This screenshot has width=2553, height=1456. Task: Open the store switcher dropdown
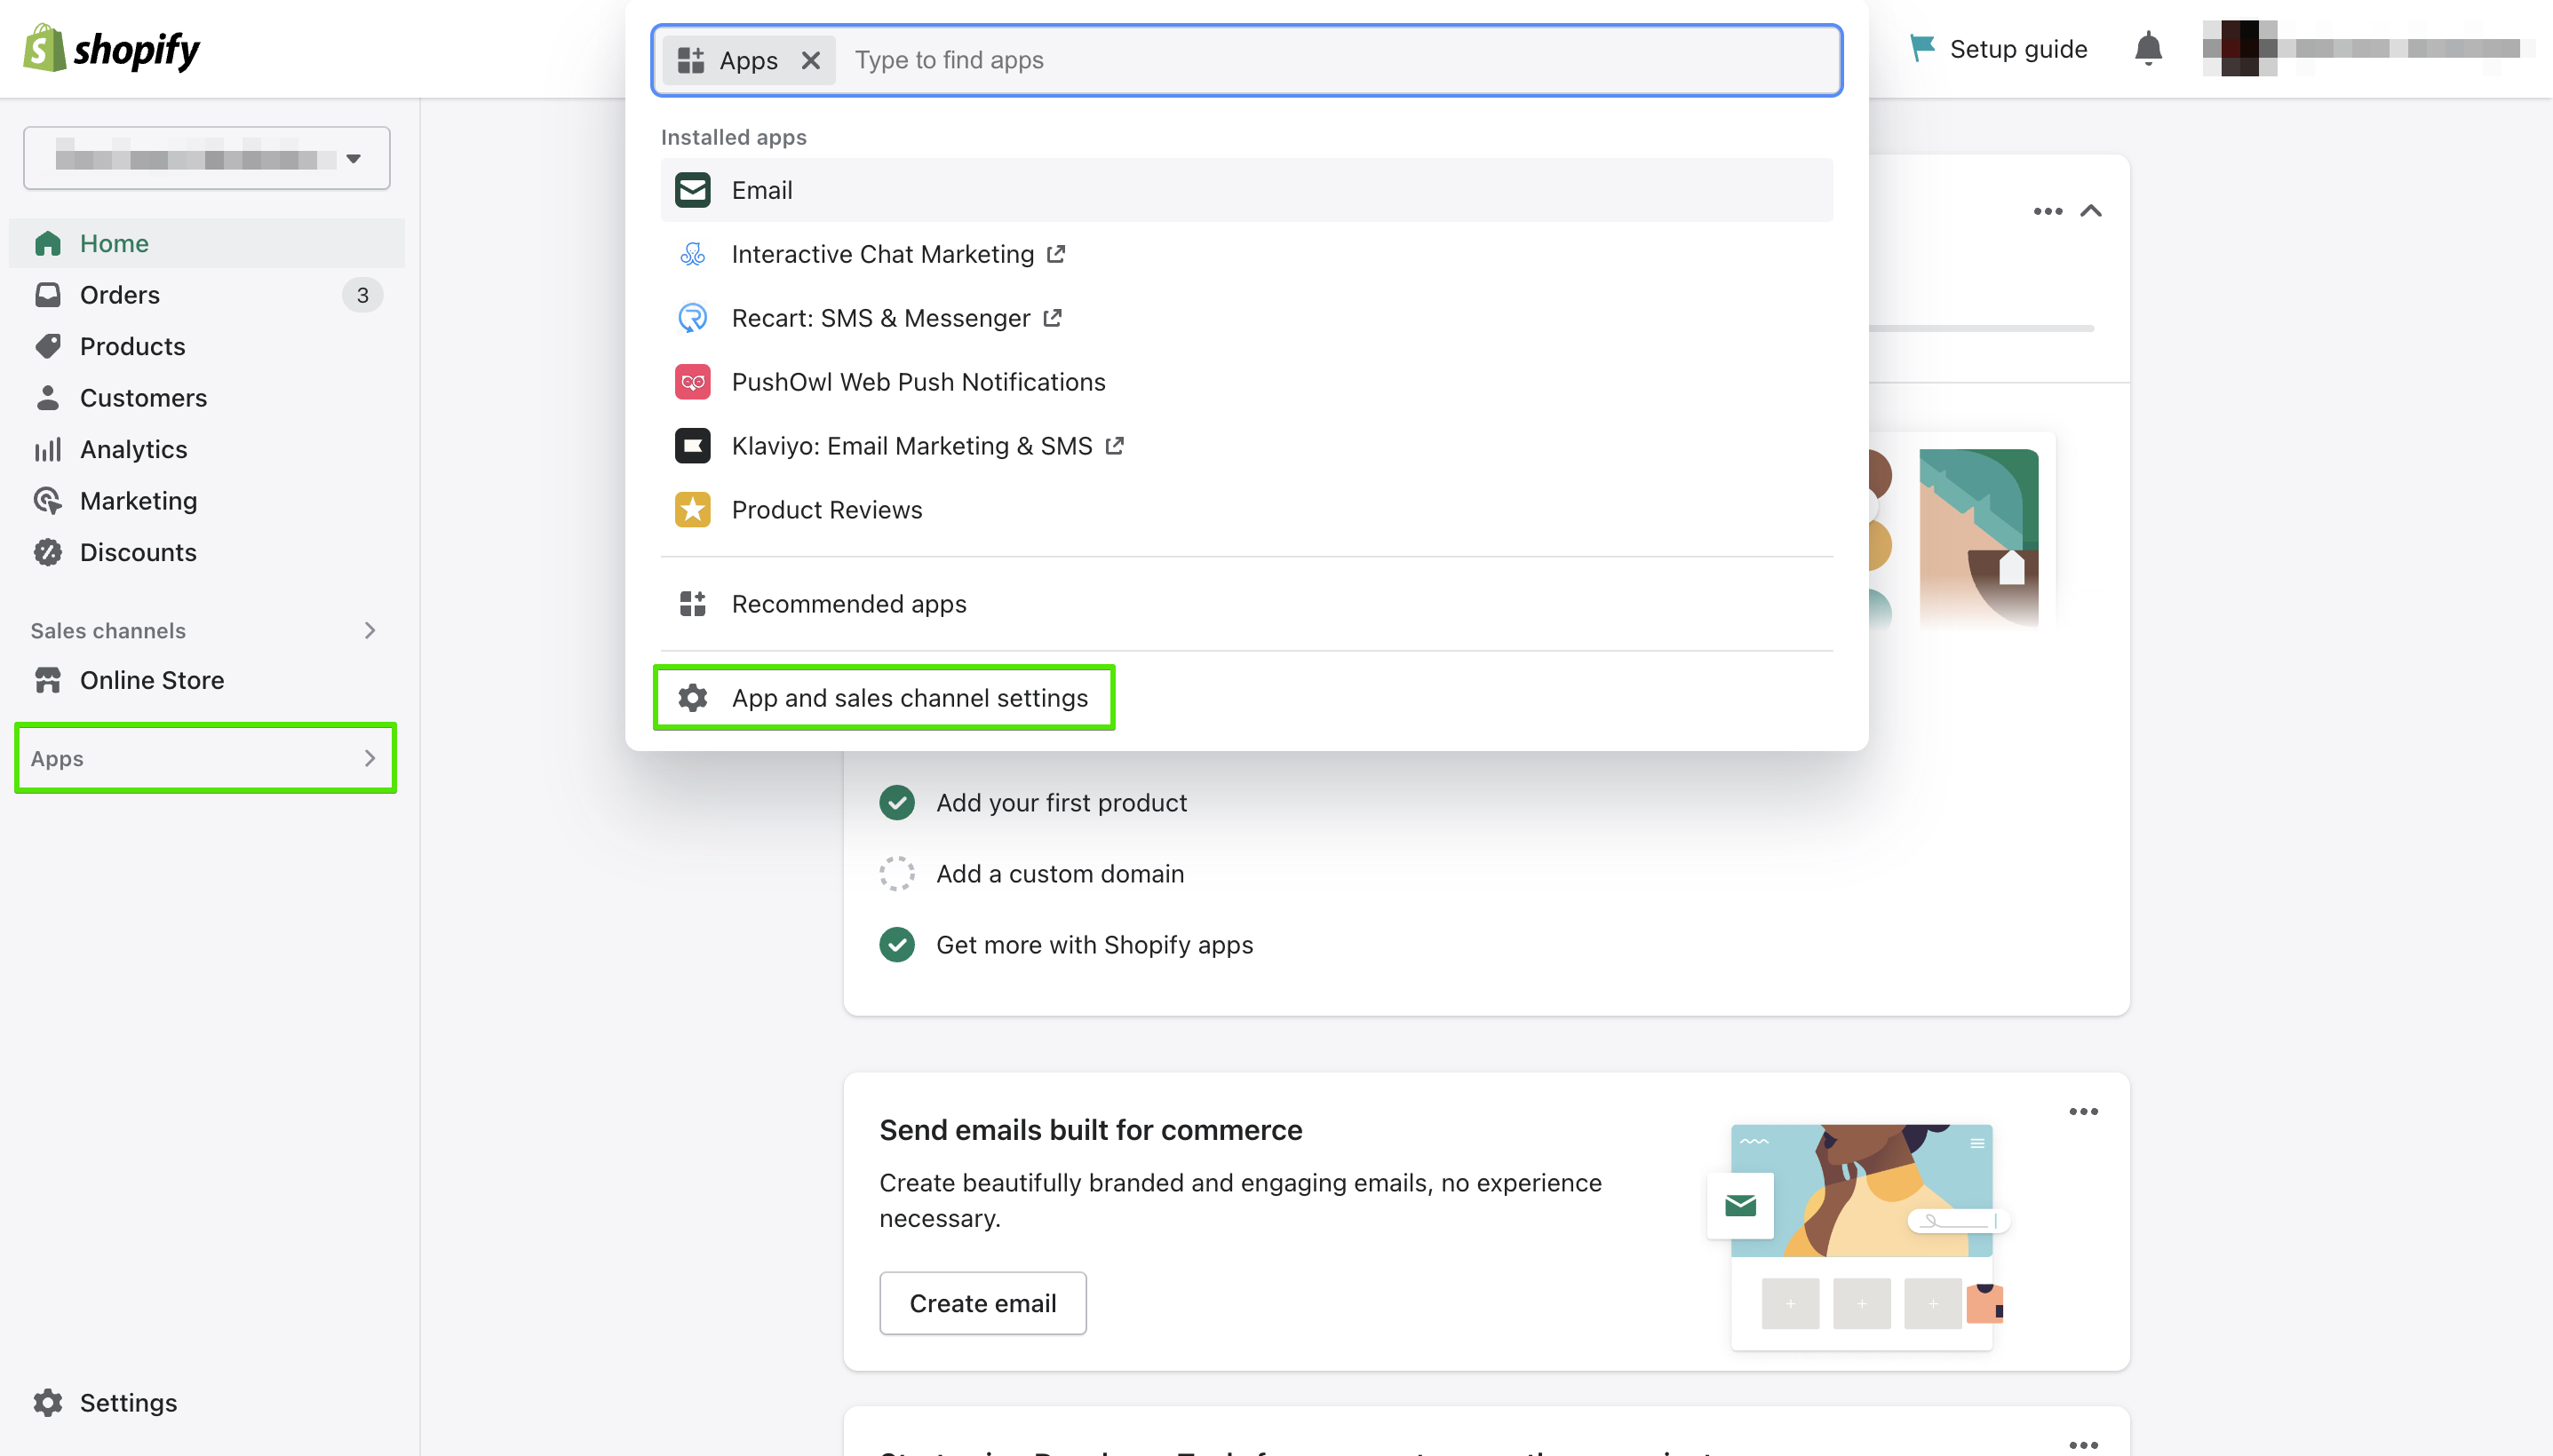point(207,158)
